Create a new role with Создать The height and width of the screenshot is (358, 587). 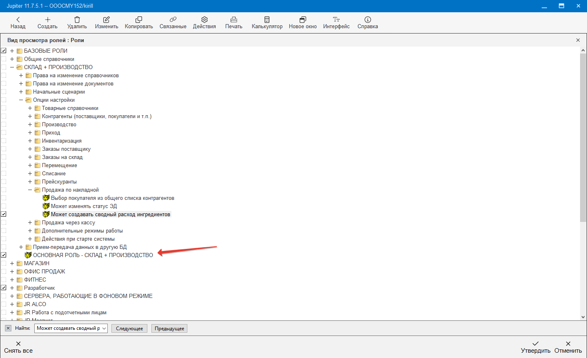(47, 20)
